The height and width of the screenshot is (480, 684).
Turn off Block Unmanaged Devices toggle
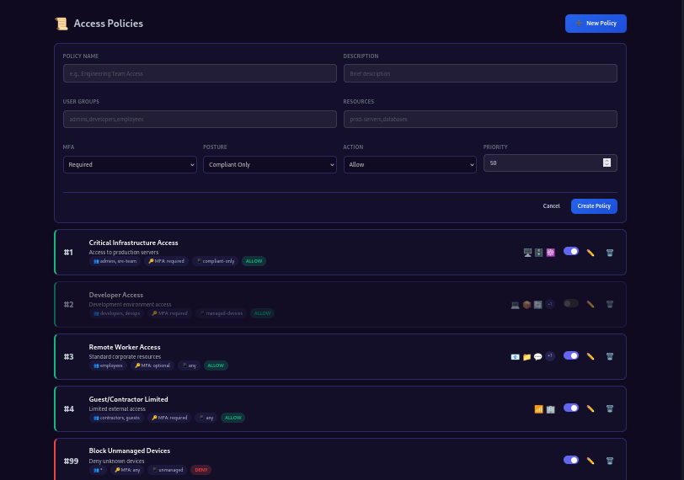click(571, 460)
